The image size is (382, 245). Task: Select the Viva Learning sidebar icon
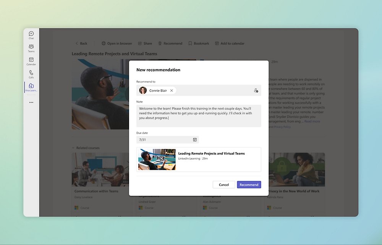[31, 87]
